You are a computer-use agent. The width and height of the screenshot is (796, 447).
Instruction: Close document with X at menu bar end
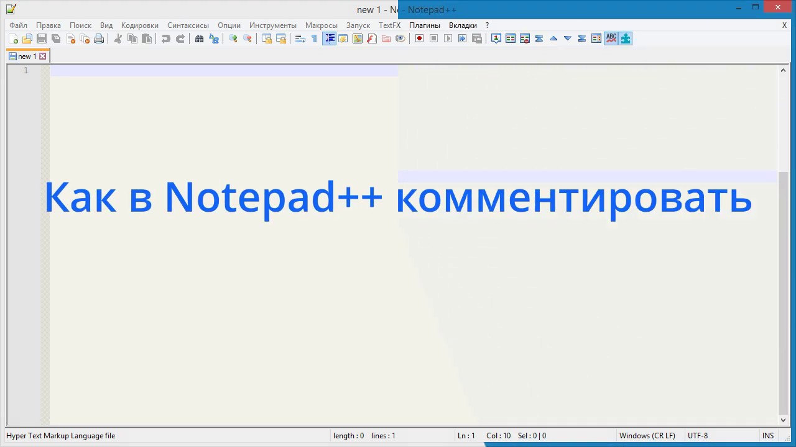(784, 25)
